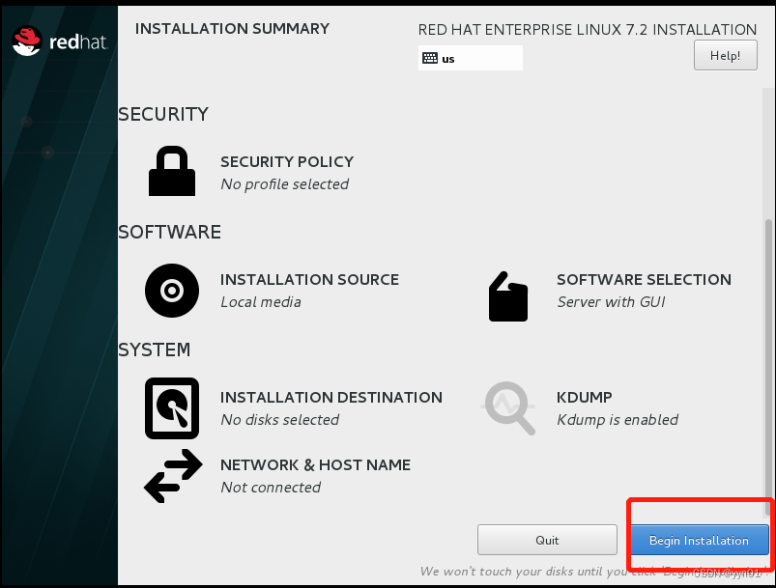Click the Network & Host Name arrows icon
776x588 pixels.
[171, 475]
